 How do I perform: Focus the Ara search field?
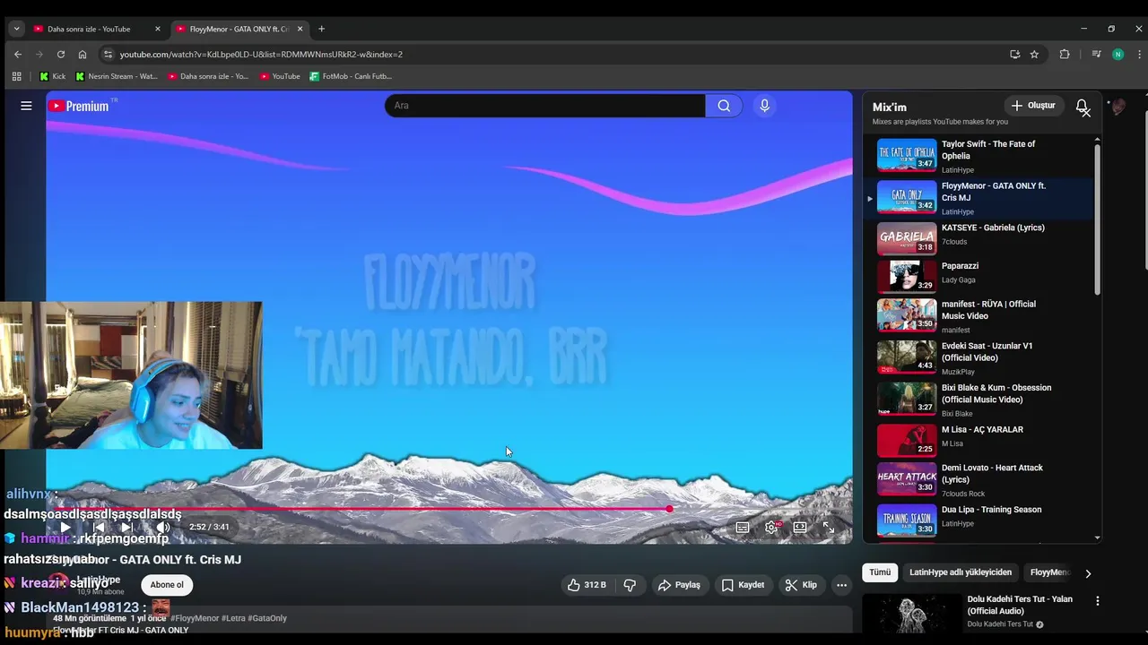click(545, 106)
